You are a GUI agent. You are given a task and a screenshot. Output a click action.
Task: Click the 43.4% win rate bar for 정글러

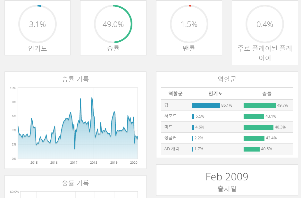pos(254,138)
